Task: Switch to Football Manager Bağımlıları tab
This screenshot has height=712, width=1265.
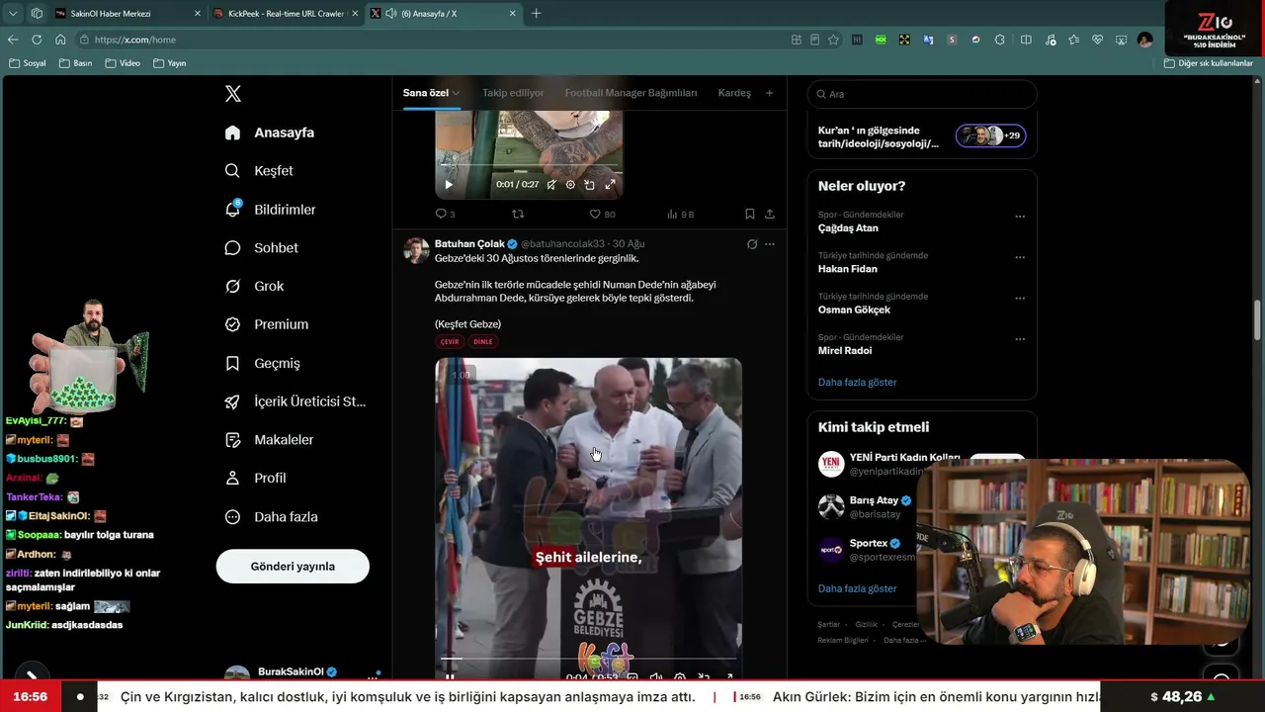Action: pyautogui.click(x=631, y=93)
